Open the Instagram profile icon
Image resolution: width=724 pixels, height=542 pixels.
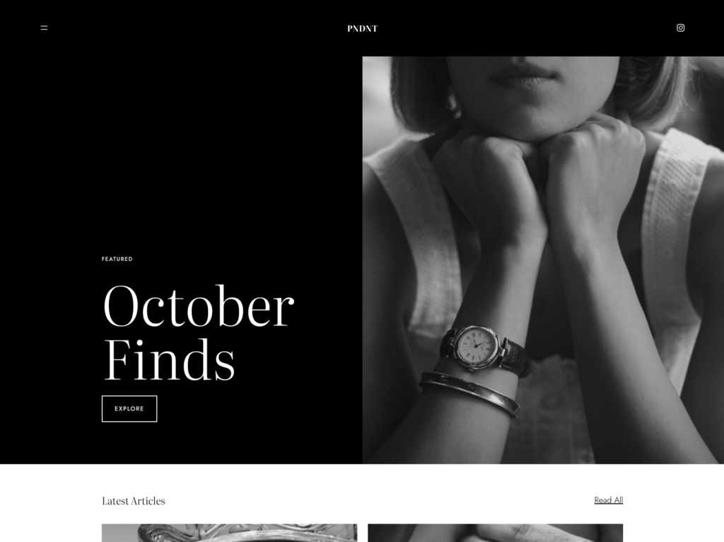(681, 28)
